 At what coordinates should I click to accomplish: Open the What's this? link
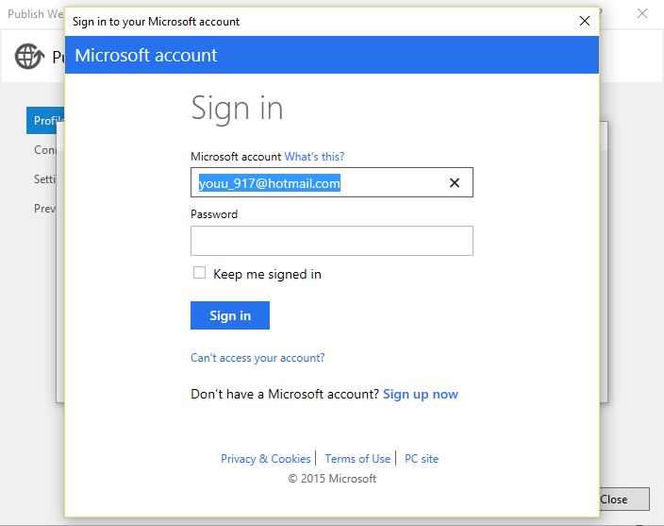tap(314, 156)
